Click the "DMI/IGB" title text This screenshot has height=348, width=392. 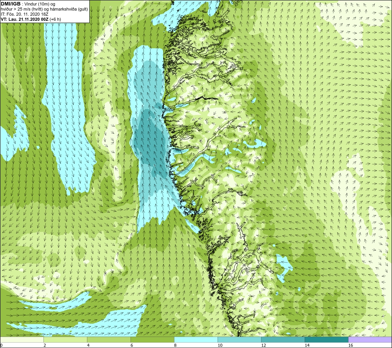pyautogui.click(x=11, y=4)
